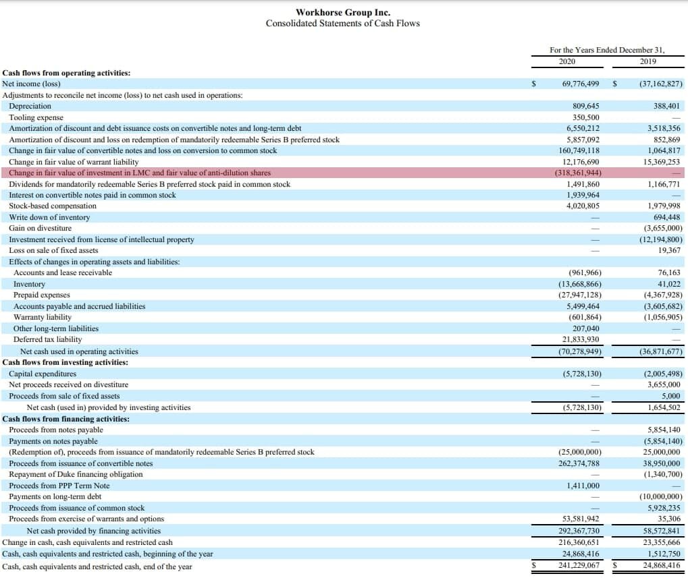Click the Gain on divestiture value (3,655,000)

click(x=663, y=229)
